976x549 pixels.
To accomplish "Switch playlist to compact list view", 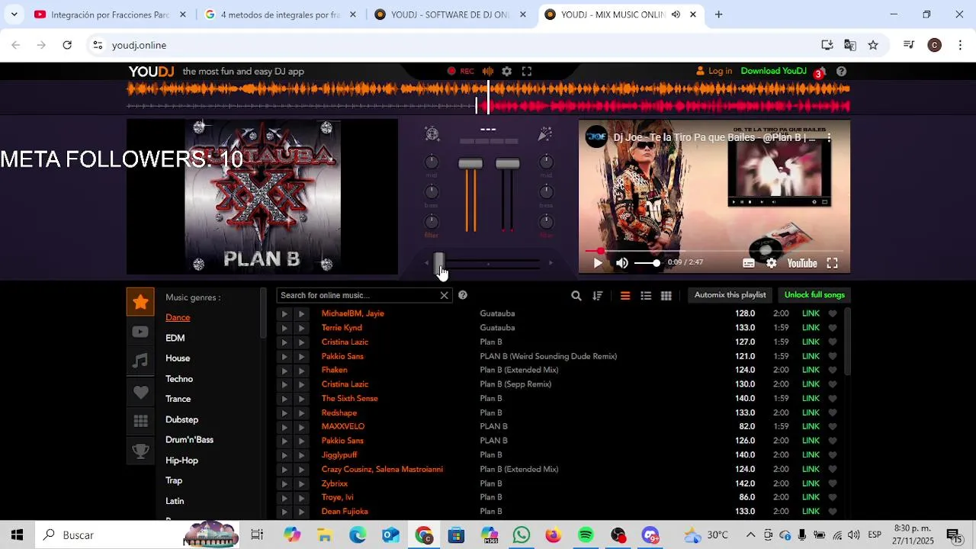I will point(625,296).
